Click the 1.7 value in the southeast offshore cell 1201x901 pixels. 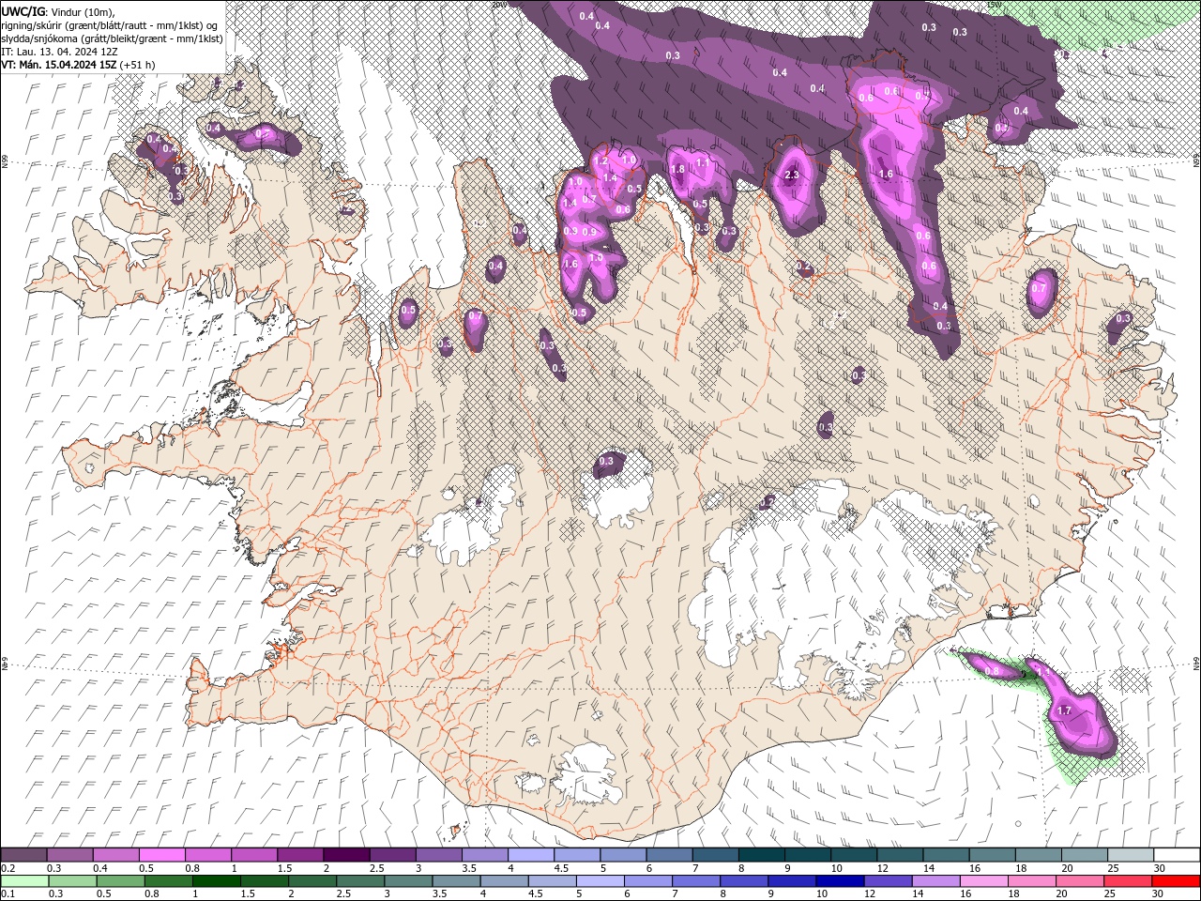1064,711
